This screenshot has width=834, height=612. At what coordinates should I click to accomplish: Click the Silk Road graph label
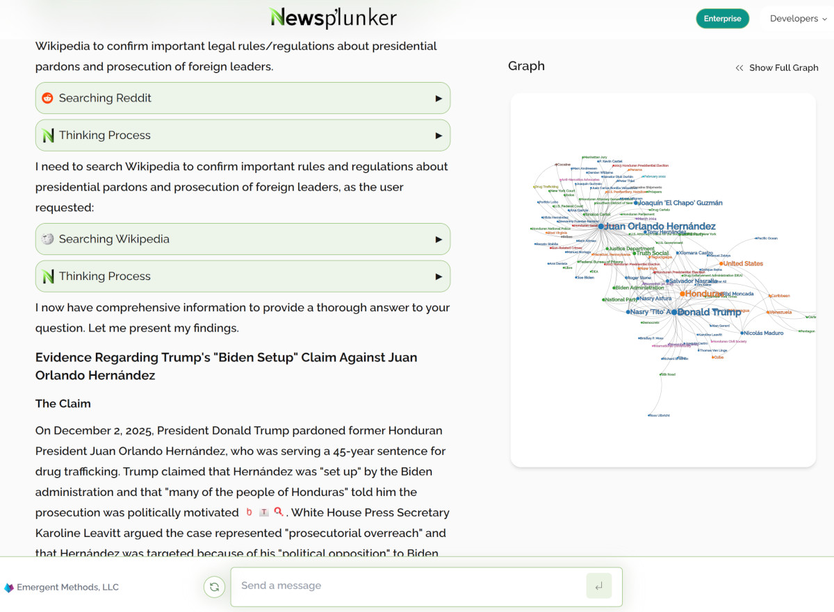point(667,374)
